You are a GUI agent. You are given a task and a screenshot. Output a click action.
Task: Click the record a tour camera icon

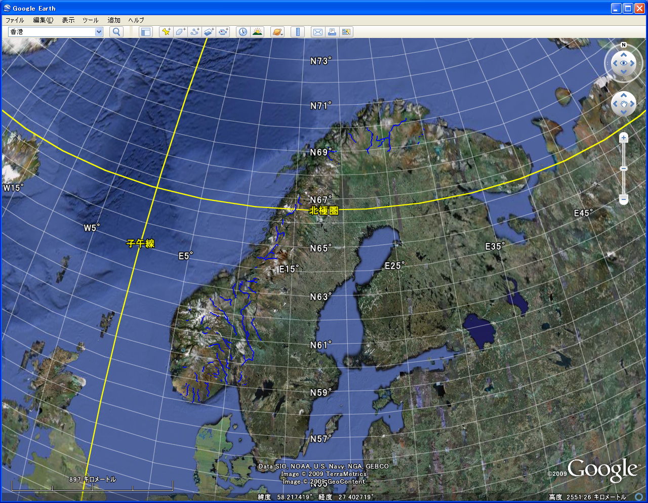224,32
